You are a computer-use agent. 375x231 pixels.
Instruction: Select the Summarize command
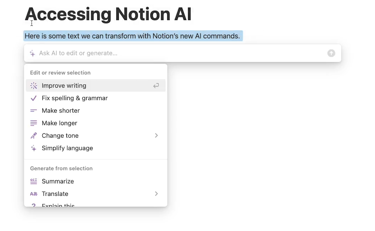(x=58, y=181)
